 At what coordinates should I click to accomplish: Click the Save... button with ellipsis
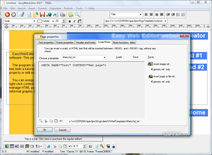151,57
